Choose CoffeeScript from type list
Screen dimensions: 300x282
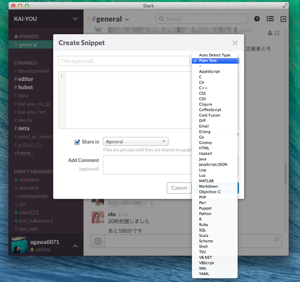pyautogui.click(x=214, y=110)
